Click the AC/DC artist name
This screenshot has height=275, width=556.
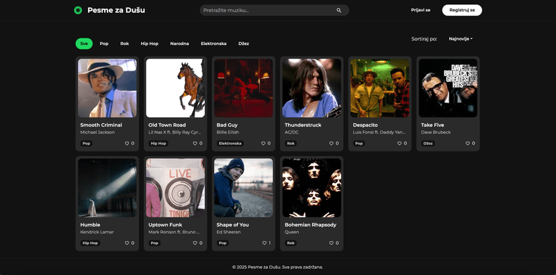point(292,132)
